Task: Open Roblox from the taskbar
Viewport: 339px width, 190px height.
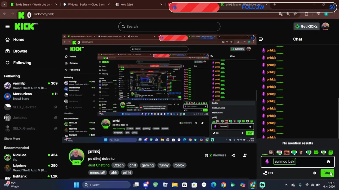Action: pyautogui.click(x=165, y=185)
